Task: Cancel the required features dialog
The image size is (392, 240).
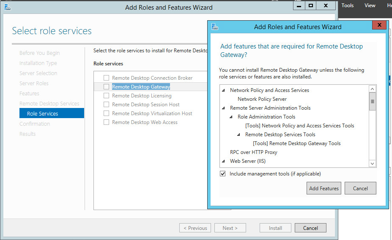Action: tap(360, 189)
